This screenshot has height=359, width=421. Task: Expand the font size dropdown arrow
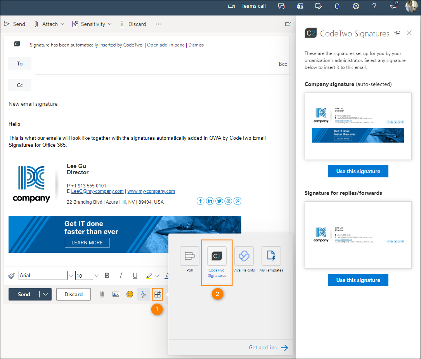tap(97, 276)
